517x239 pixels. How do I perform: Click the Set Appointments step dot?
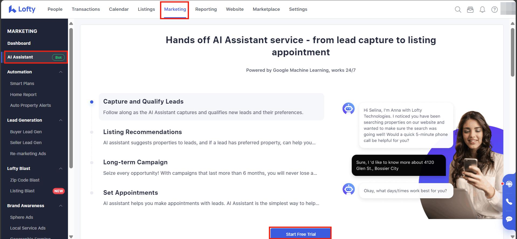click(92, 193)
